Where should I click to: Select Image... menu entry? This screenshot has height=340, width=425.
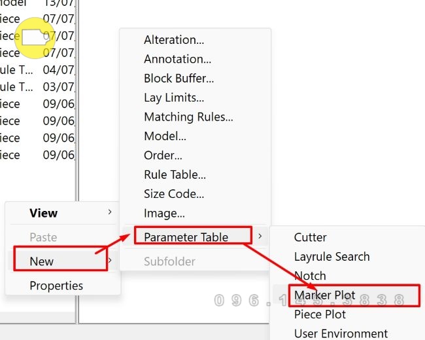coord(164,214)
